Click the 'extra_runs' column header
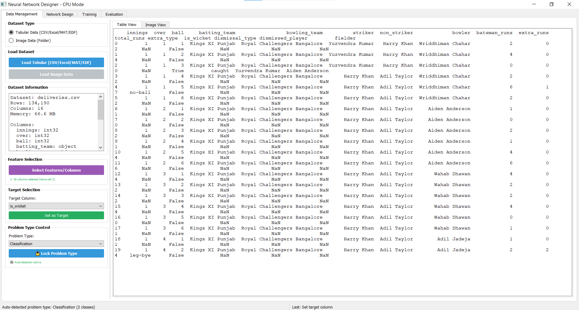This screenshot has height=310, width=579. tap(533, 33)
